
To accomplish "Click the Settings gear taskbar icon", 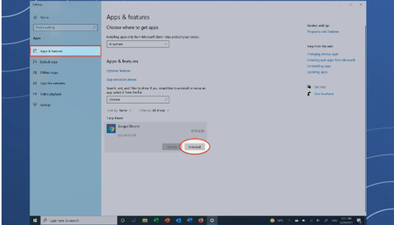I will click(x=212, y=220).
